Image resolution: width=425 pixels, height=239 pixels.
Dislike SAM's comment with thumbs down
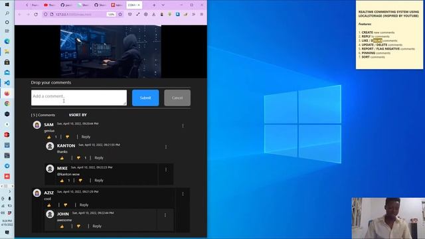click(x=67, y=137)
